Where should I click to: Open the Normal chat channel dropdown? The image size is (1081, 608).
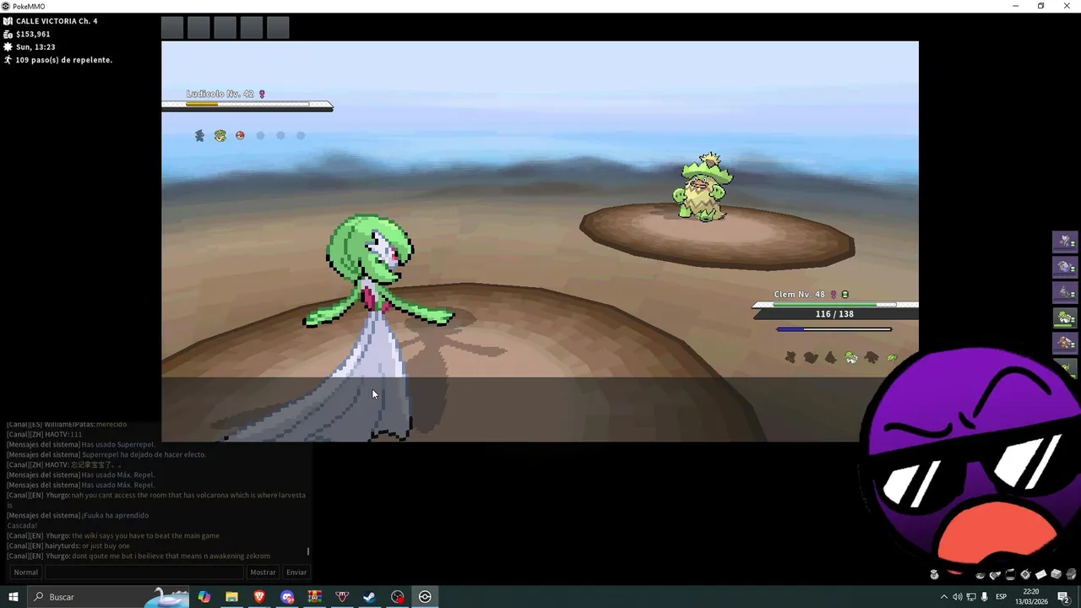point(25,572)
